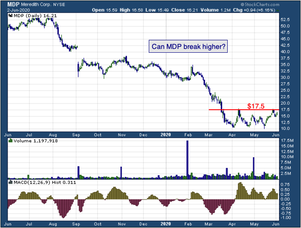The image size is (301, 228).
Task: Click the Low 15.49 value
Action: [x=157, y=10]
